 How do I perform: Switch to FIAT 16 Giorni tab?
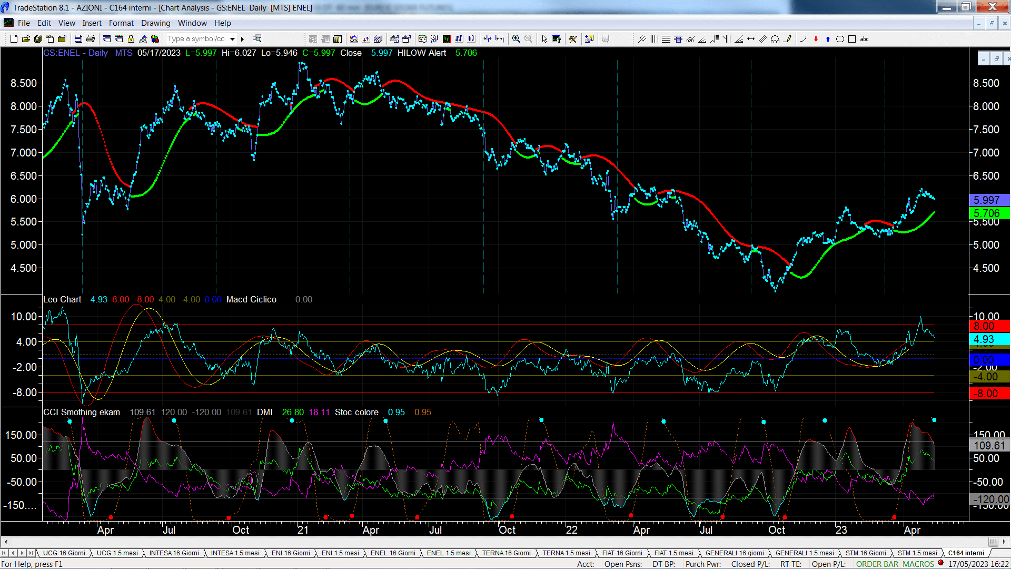pyautogui.click(x=622, y=553)
